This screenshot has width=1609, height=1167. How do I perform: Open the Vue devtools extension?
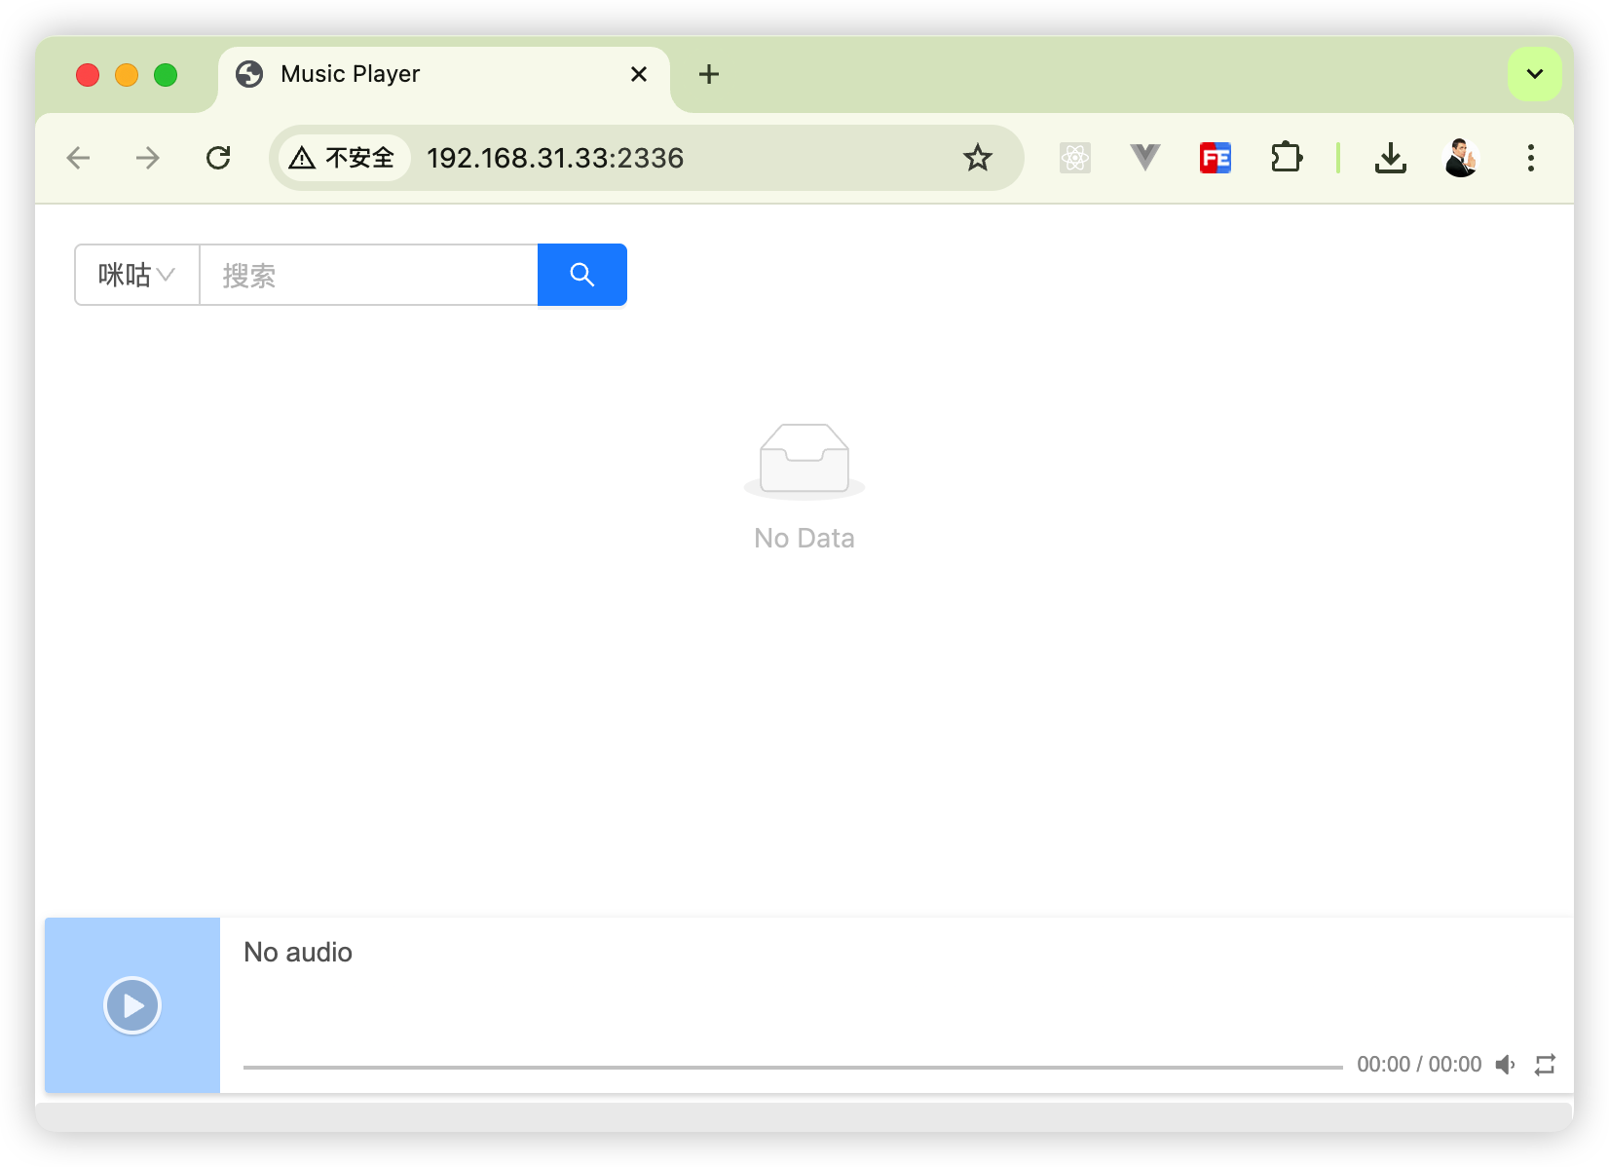click(1144, 158)
